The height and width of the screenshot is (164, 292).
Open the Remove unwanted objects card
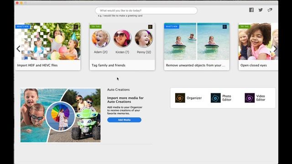coord(197,46)
